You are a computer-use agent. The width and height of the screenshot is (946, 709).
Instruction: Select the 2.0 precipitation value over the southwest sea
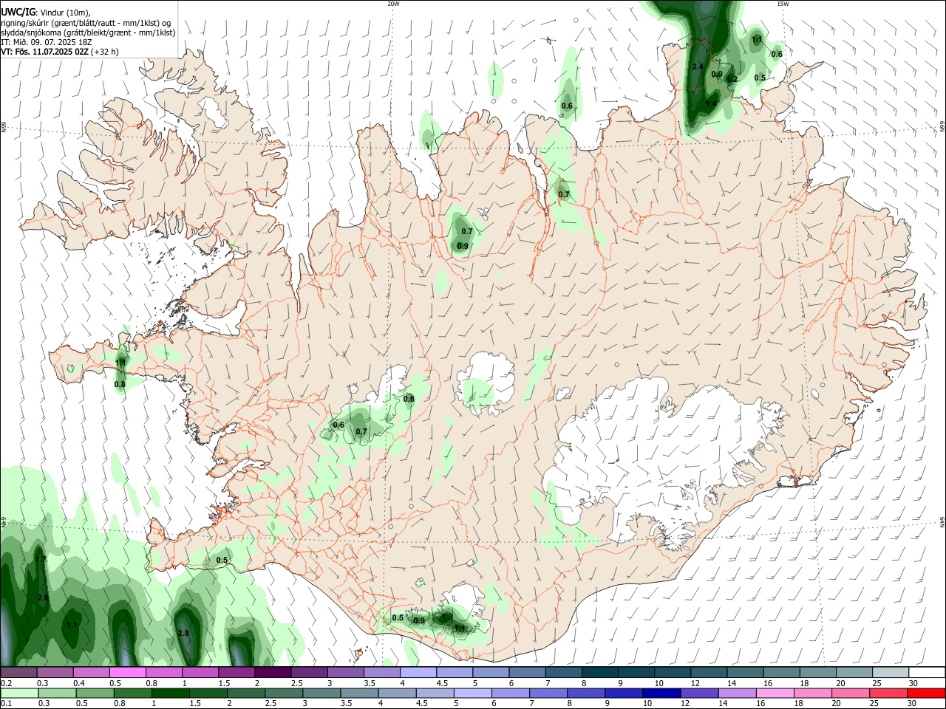(x=43, y=598)
